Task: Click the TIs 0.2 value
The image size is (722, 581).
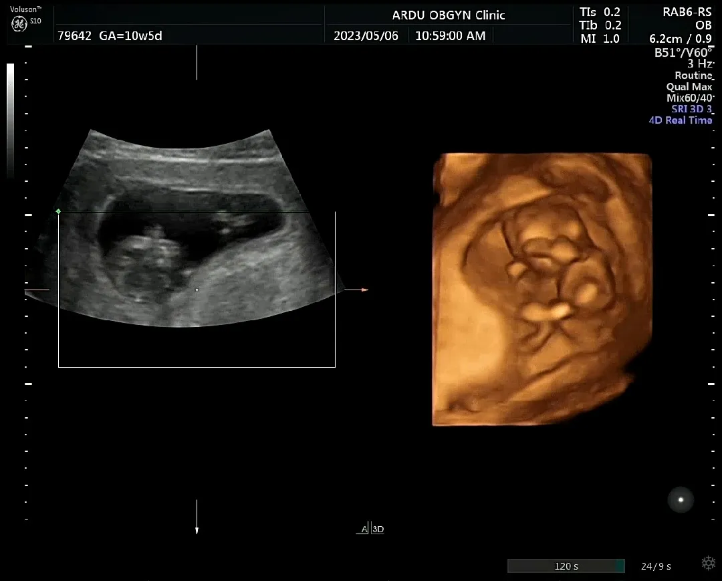Action: pos(600,12)
